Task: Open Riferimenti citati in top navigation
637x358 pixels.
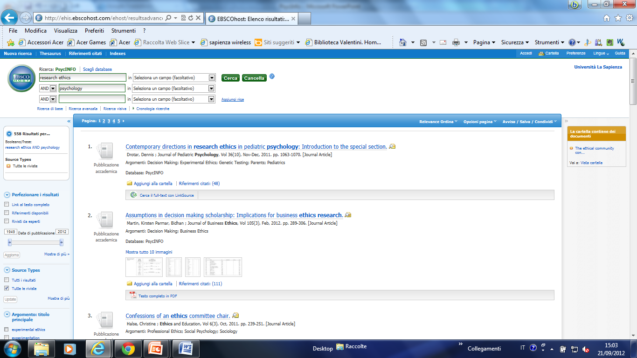Action: (85, 54)
